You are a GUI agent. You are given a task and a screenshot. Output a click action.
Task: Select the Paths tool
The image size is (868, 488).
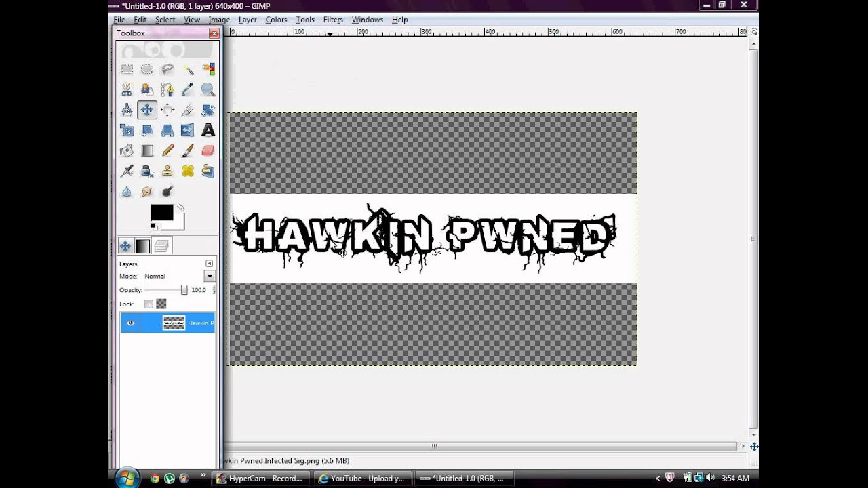tap(167, 89)
